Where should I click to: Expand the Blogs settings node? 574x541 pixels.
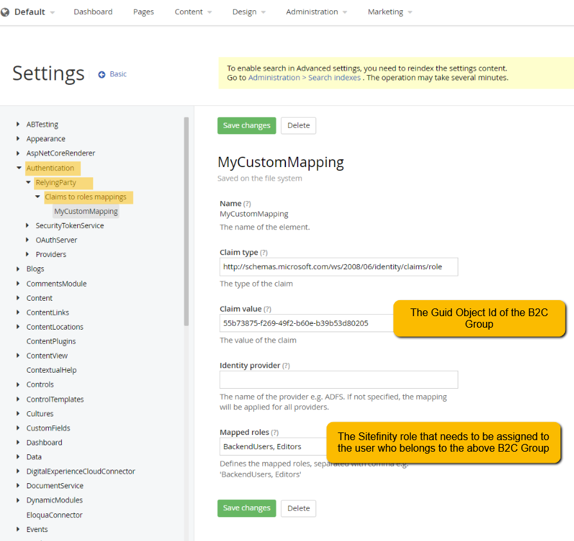[x=18, y=269]
